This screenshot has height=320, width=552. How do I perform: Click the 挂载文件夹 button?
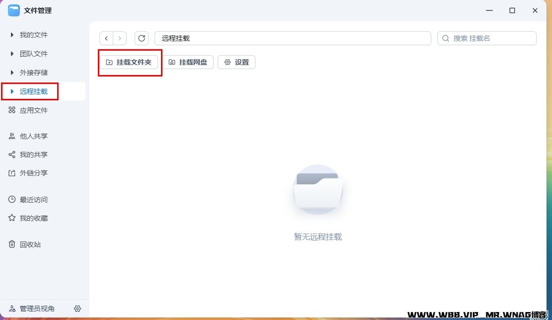[129, 62]
